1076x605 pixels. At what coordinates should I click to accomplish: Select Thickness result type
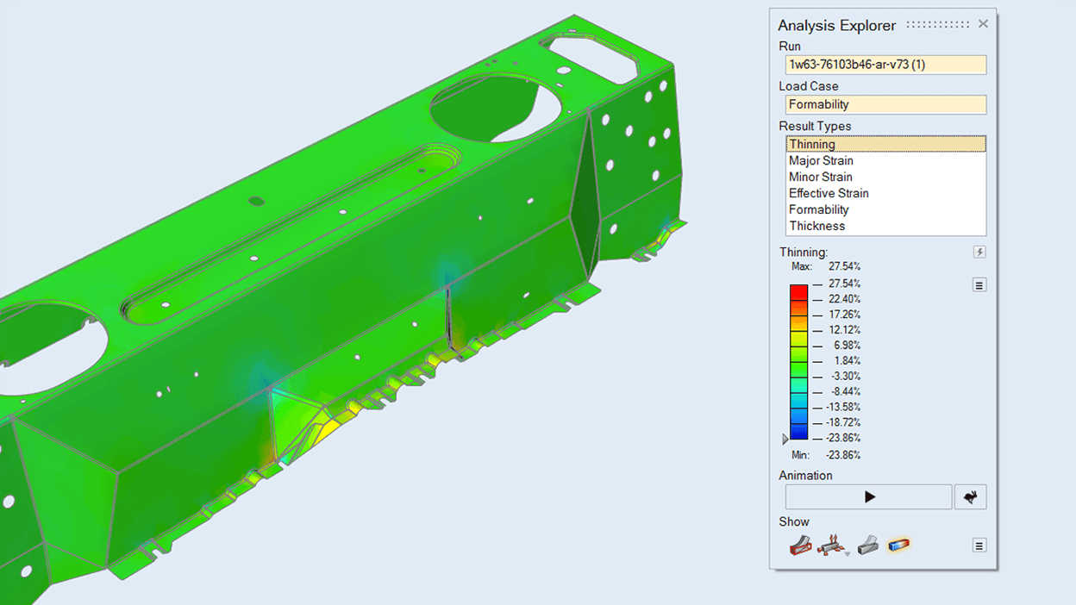click(x=816, y=226)
